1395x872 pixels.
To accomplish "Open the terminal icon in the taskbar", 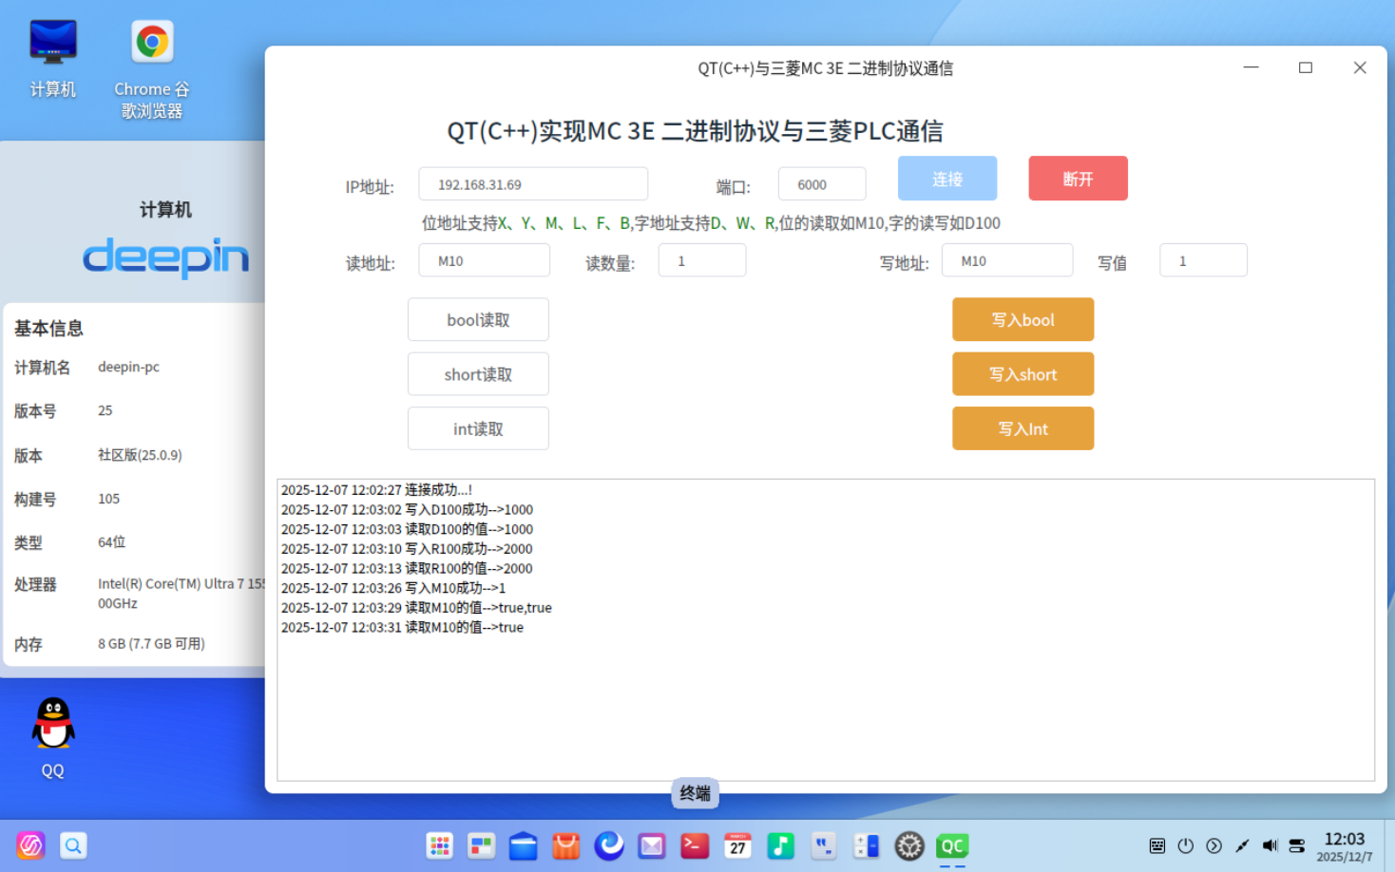I will pyautogui.click(x=695, y=845).
